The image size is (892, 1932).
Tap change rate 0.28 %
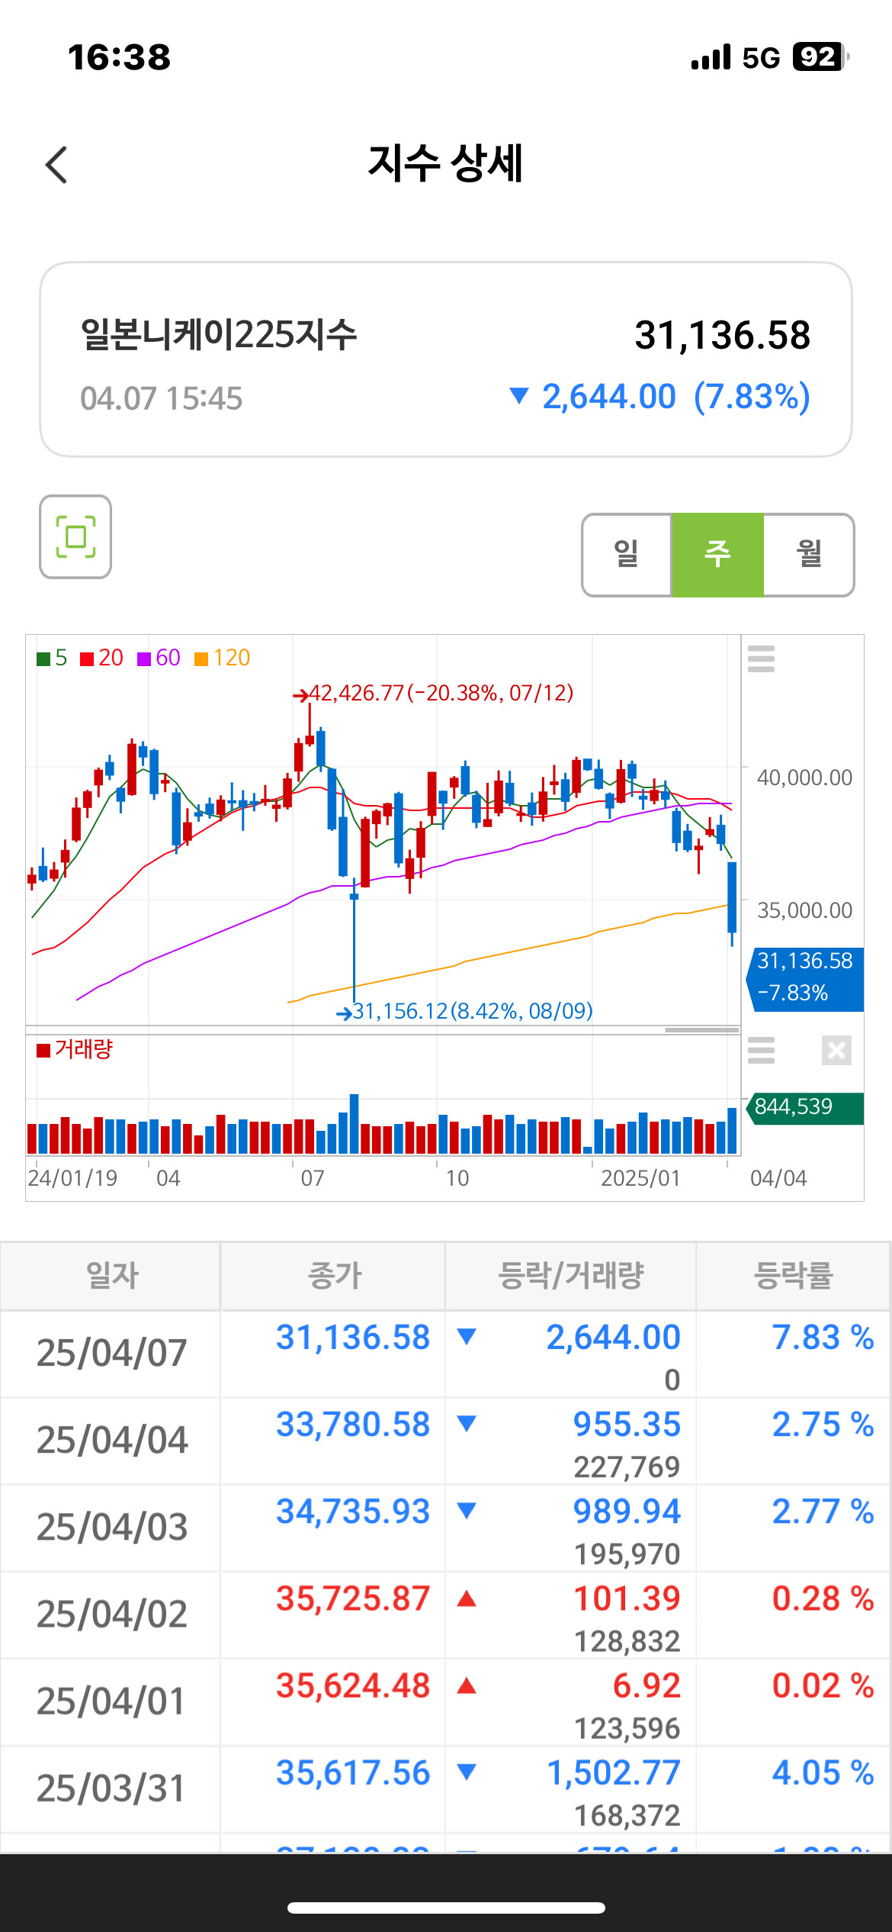tap(823, 1599)
